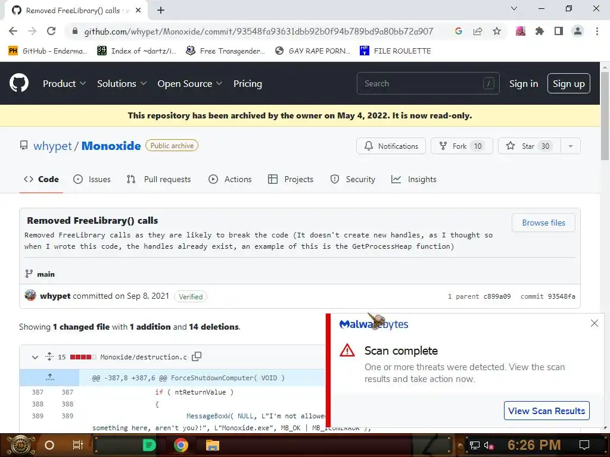Go back with the browser back arrow

tap(13, 31)
